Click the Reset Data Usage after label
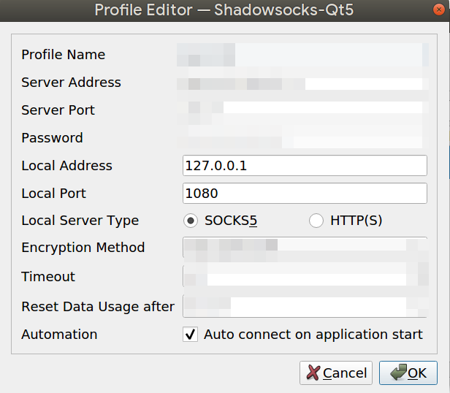 click(98, 307)
